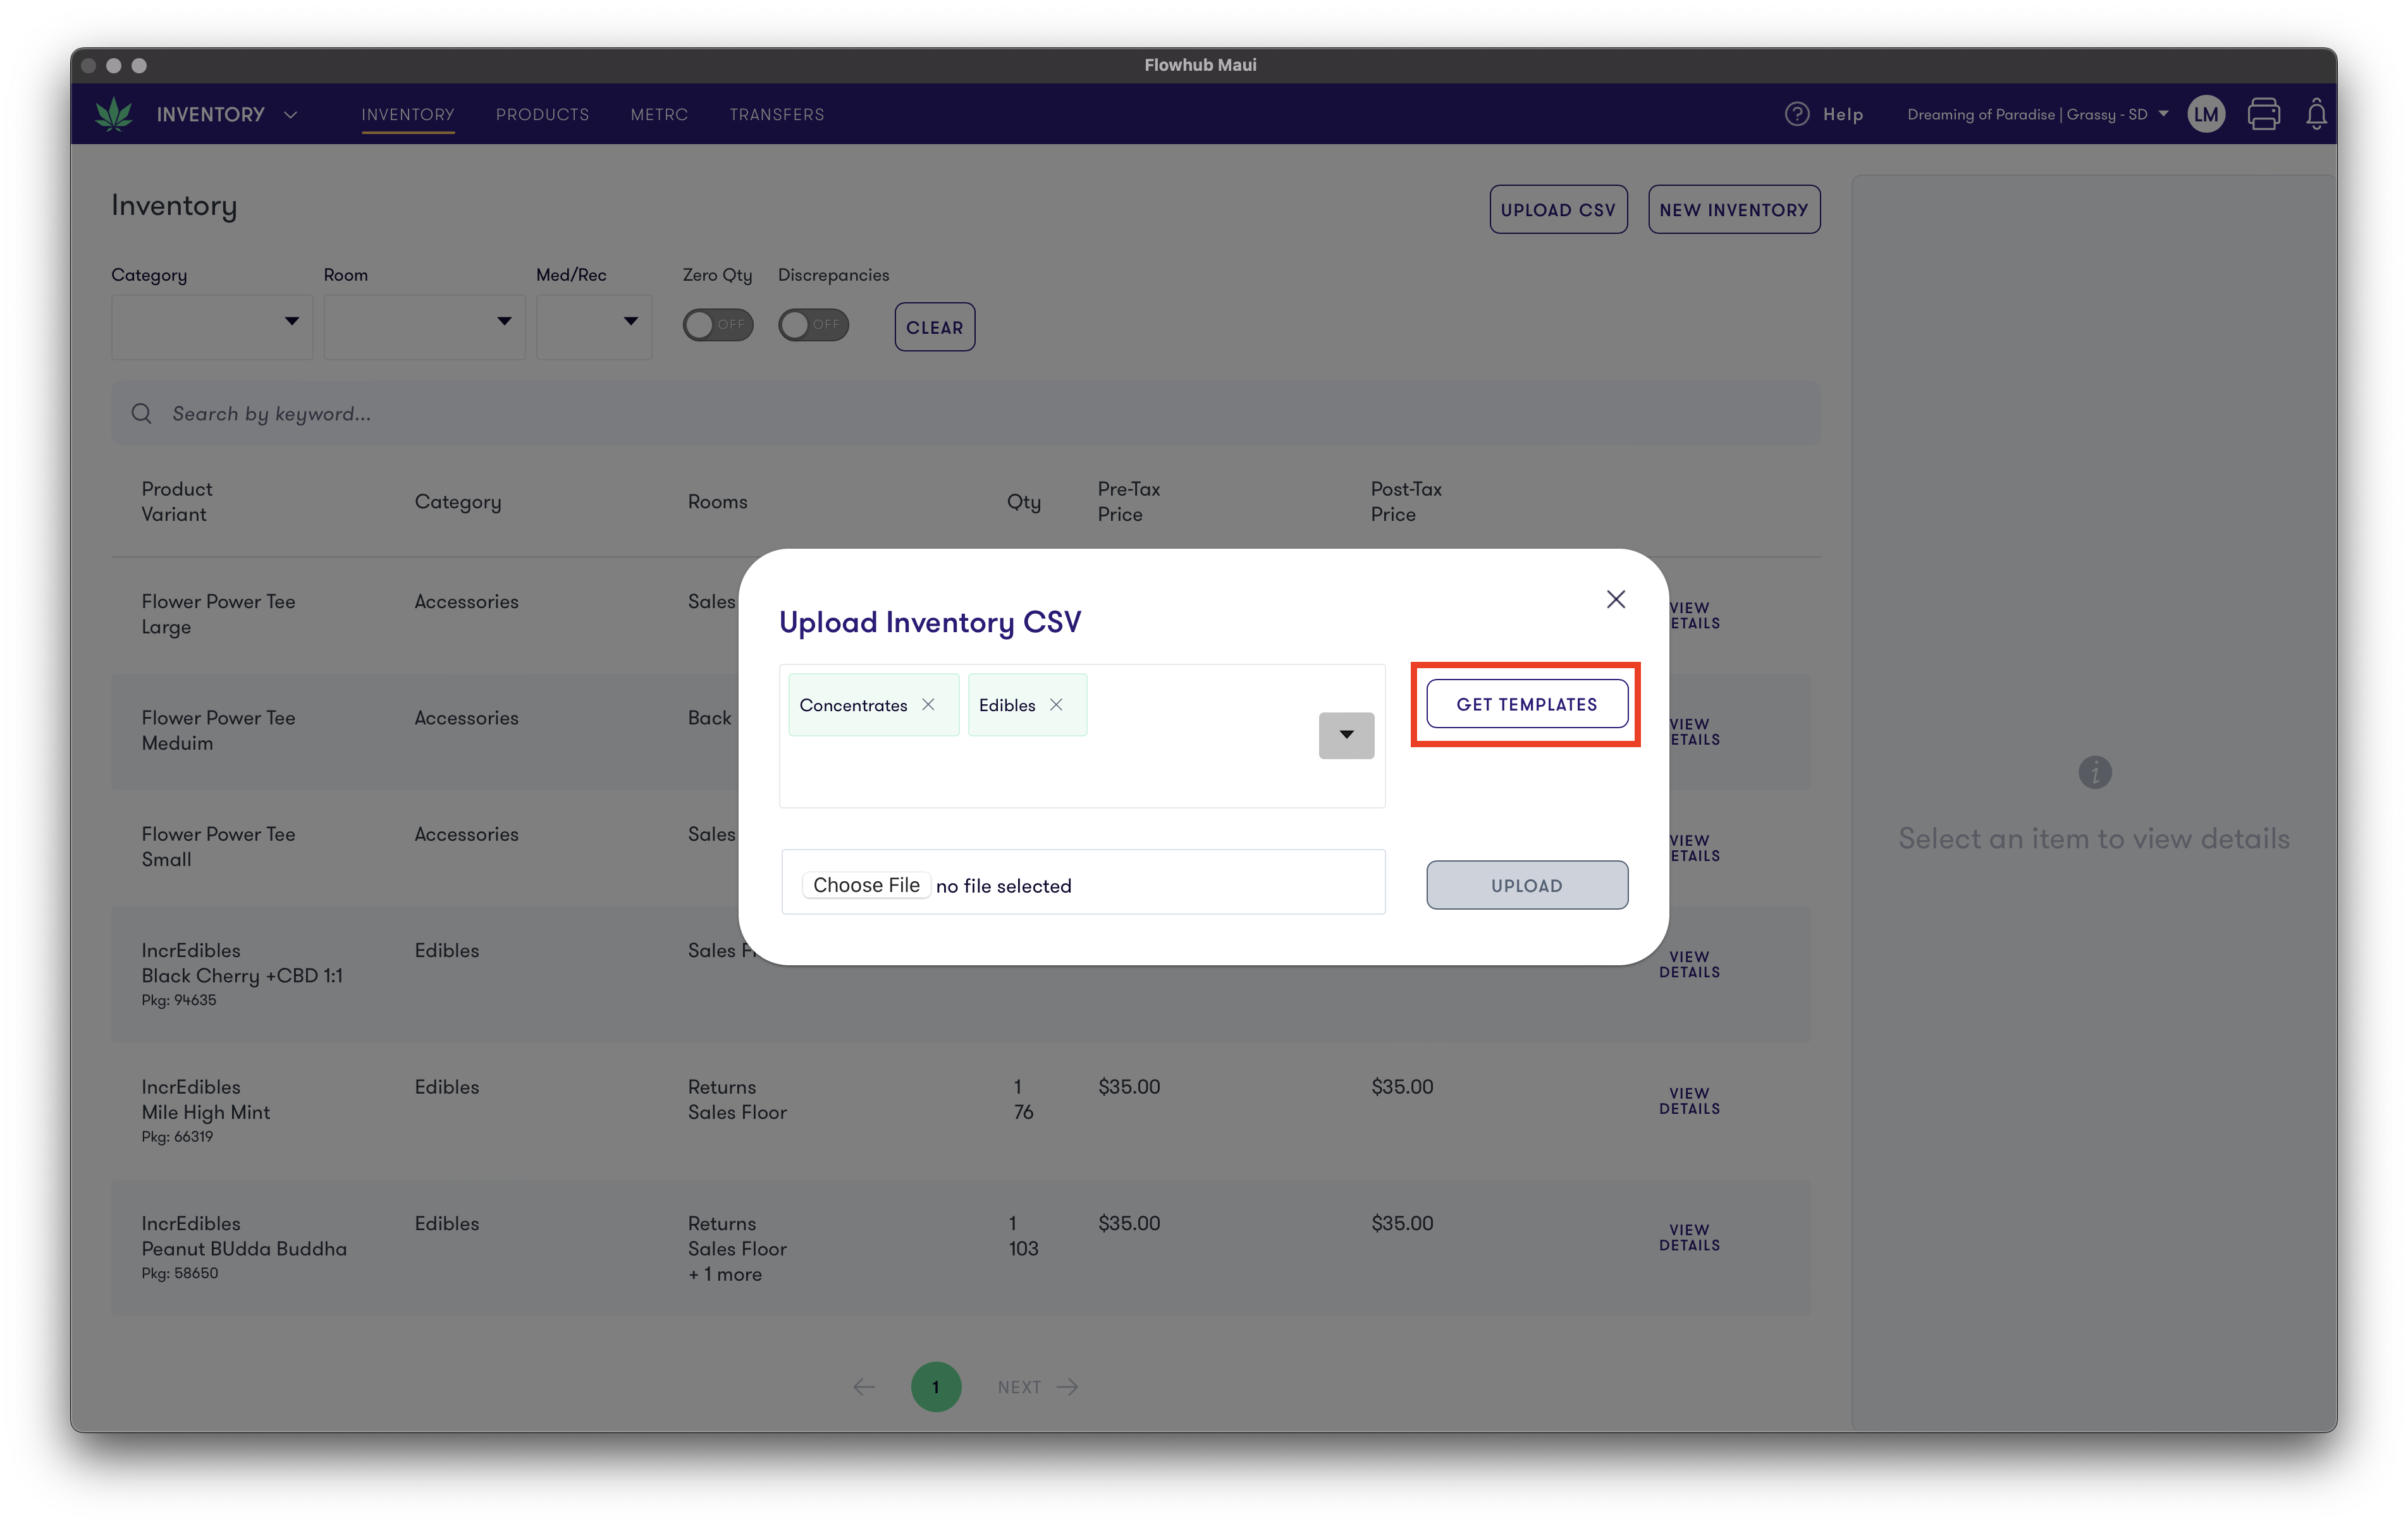Screen dimensions: 2408x1526
Task: Select page 1 pagination circle
Action: click(x=935, y=1386)
